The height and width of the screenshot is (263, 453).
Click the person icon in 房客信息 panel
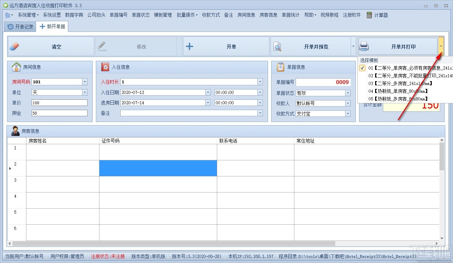[x=15, y=131]
